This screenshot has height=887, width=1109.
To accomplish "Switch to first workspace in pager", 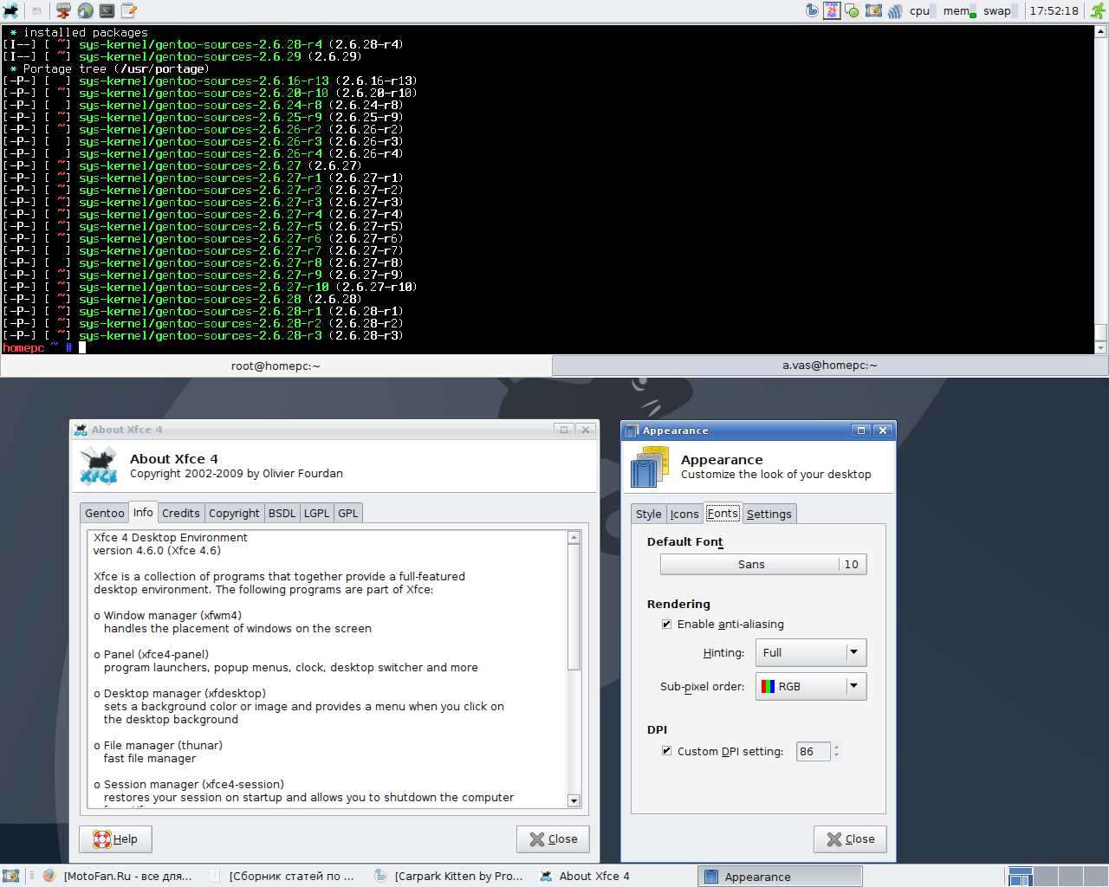I will point(1021,877).
